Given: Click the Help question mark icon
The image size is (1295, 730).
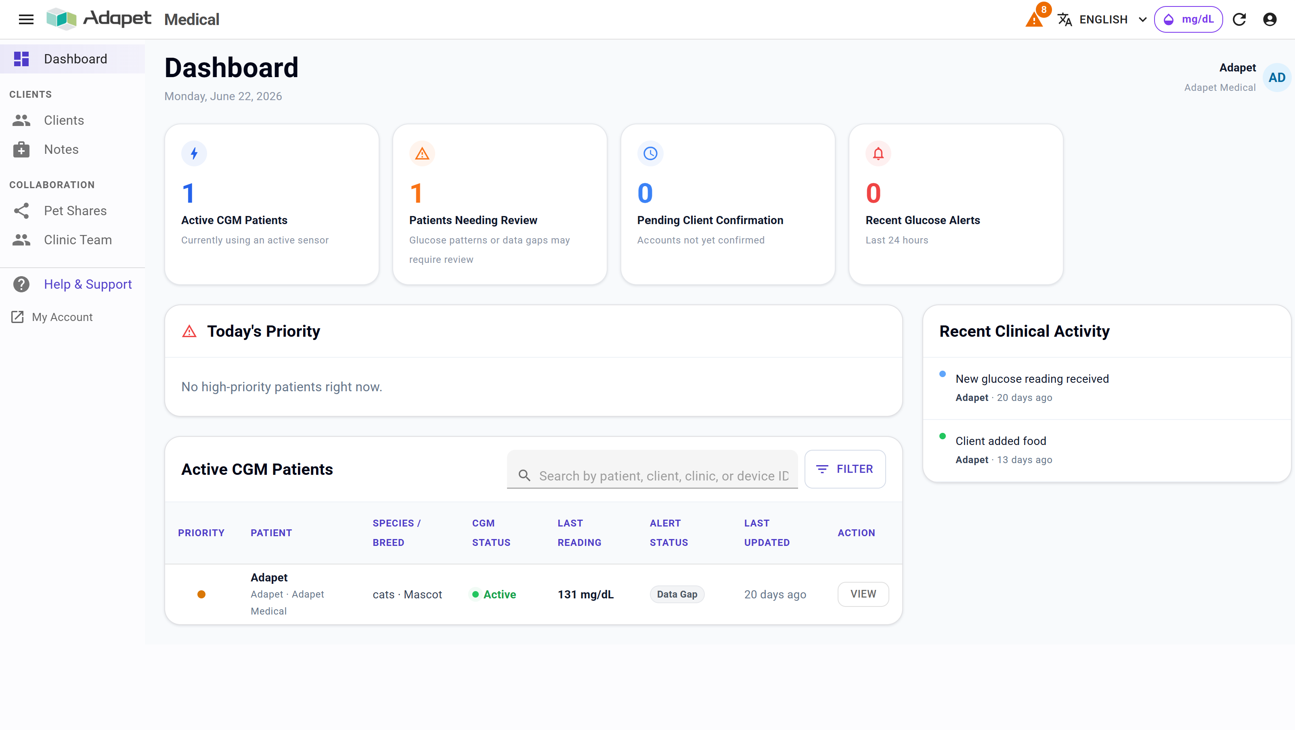Looking at the screenshot, I should pos(21,284).
